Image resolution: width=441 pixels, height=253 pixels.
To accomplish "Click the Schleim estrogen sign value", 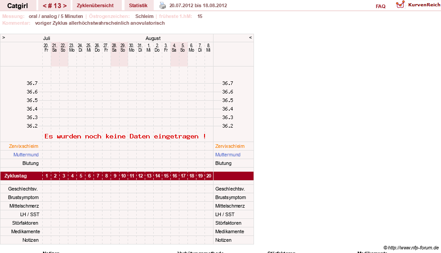I will pyautogui.click(x=144, y=16).
